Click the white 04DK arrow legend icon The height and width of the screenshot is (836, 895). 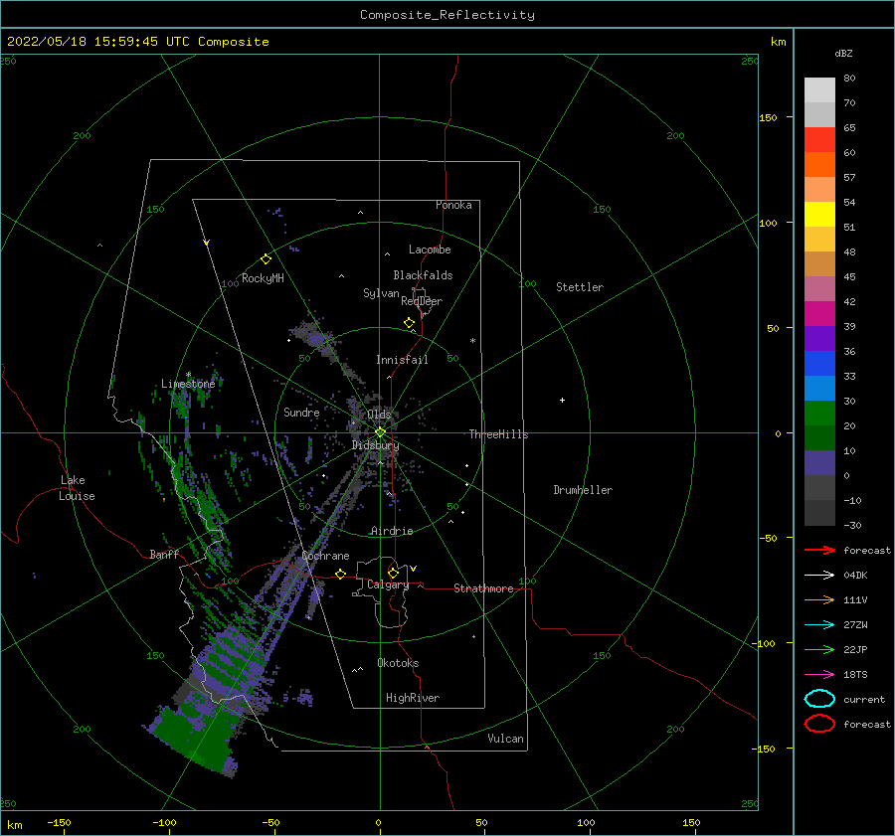click(819, 576)
